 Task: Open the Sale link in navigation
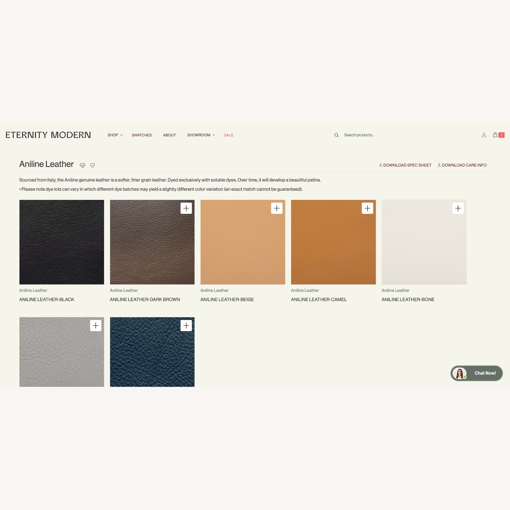click(x=228, y=135)
